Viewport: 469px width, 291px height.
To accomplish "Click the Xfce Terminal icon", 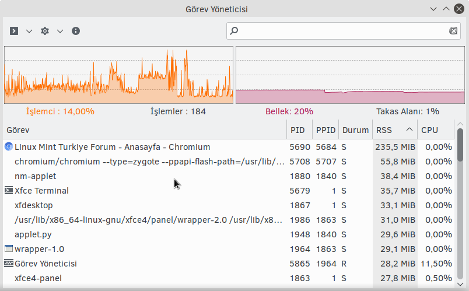I will point(9,191).
